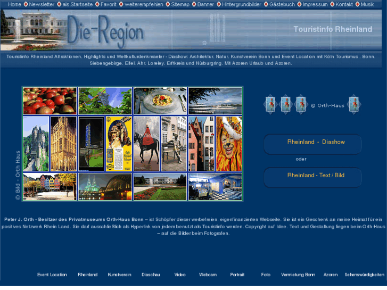Click the colorful market square houses thumbnail

pos(50,187)
